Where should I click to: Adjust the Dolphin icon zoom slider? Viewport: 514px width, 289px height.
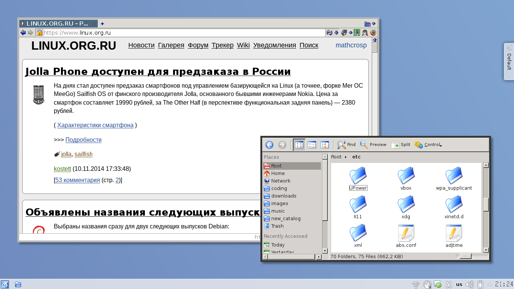465,256
